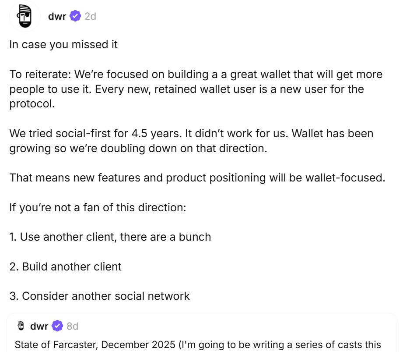Open dwr's profile avatar at the top

coord(25,16)
